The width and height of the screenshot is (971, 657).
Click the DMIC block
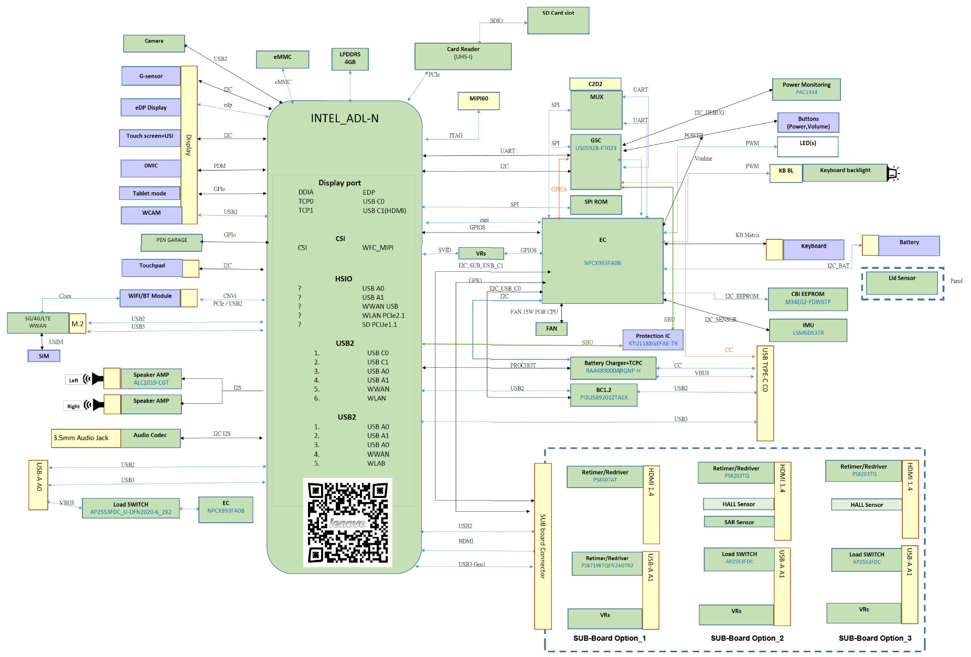151,168
